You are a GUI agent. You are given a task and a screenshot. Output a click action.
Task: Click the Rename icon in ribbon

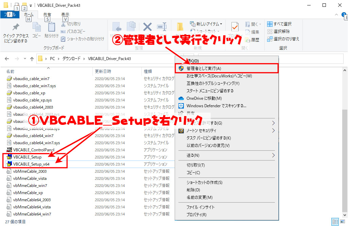[162, 27]
